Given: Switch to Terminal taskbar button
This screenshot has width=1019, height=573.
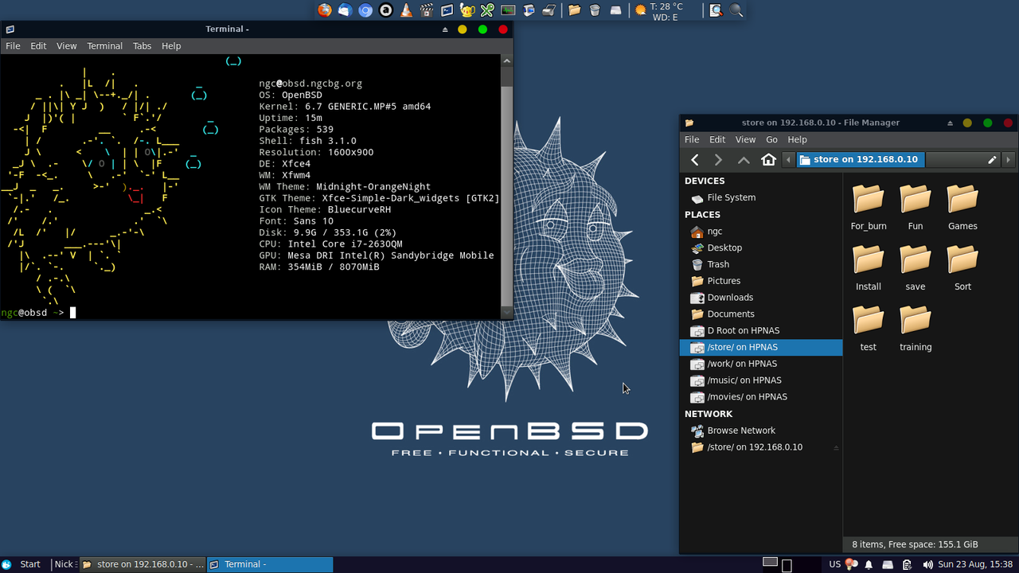Looking at the screenshot, I should point(269,564).
